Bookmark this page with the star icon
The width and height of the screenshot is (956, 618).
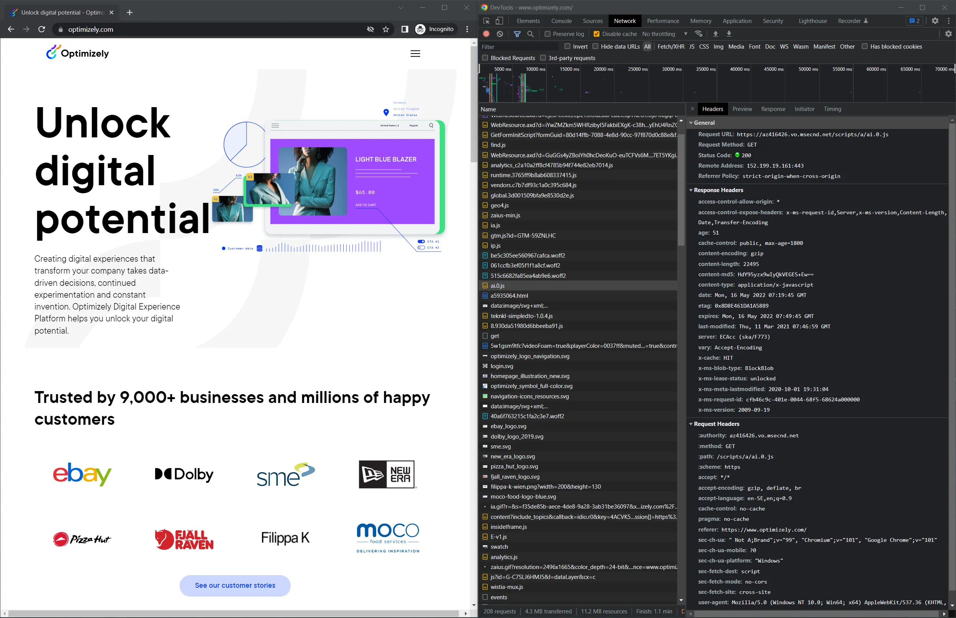(386, 29)
